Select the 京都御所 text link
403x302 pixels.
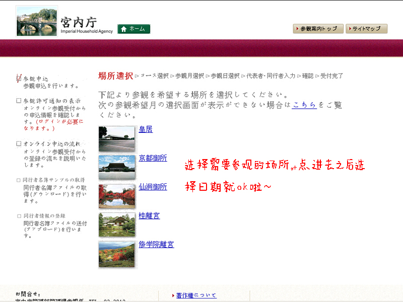153,158
